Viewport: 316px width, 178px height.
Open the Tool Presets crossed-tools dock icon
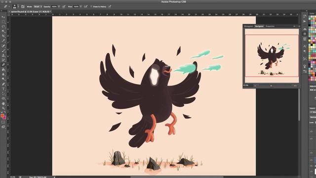pos(305,59)
